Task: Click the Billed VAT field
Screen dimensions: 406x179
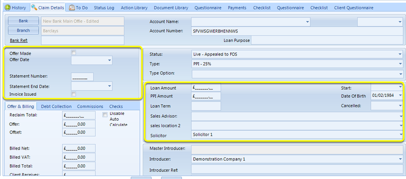Action: coord(79,157)
